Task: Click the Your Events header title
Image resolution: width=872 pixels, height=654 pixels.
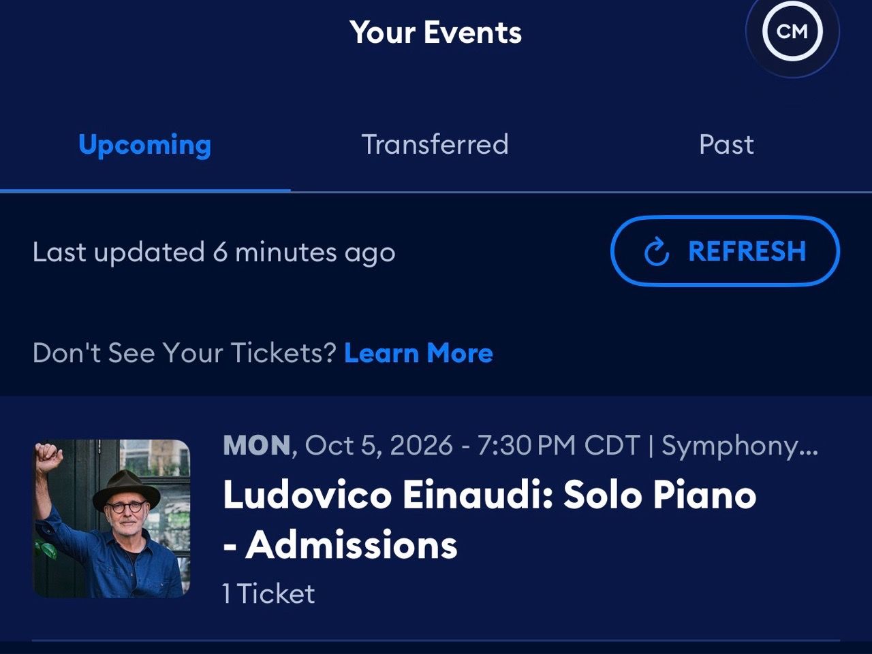Action: click(435, 32)
